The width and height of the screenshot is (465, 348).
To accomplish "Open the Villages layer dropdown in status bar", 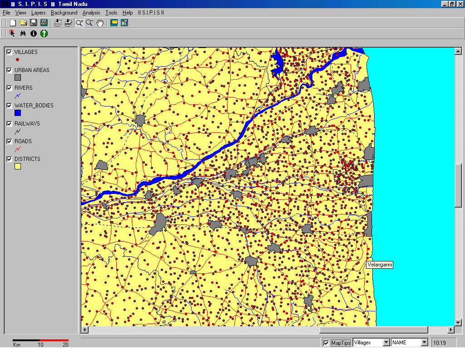I will pos(386,343).
